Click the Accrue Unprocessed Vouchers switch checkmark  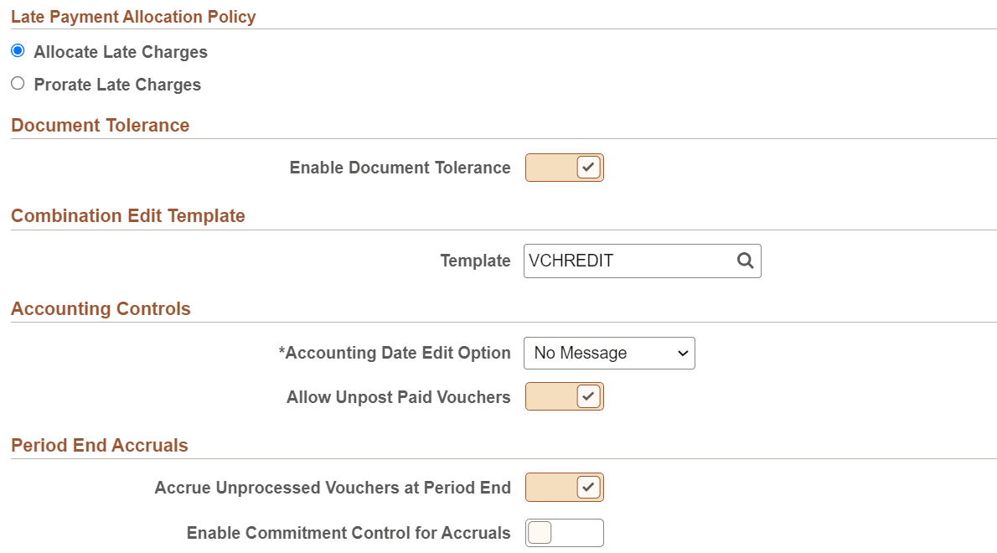coord(585,487)
